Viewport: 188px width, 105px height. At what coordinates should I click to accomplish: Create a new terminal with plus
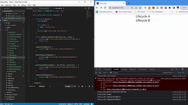coord(79,86)
